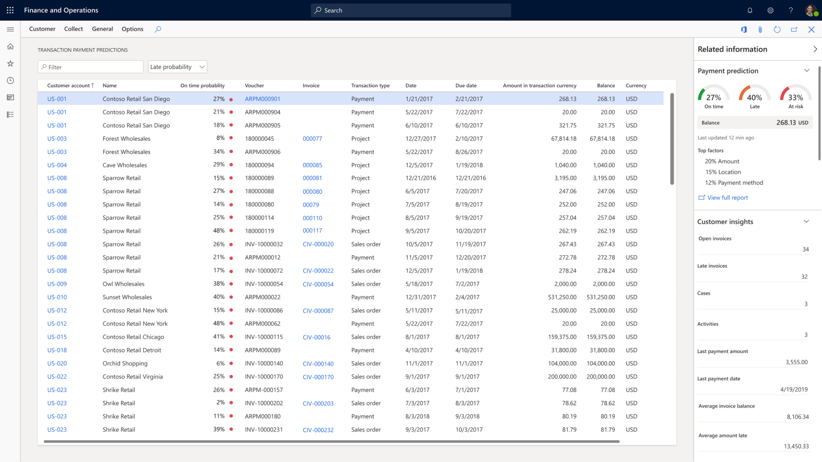Click the Last payment date 4/19/2019 value
This screenshot has height=462, width=822.
(x=794, y=389)
